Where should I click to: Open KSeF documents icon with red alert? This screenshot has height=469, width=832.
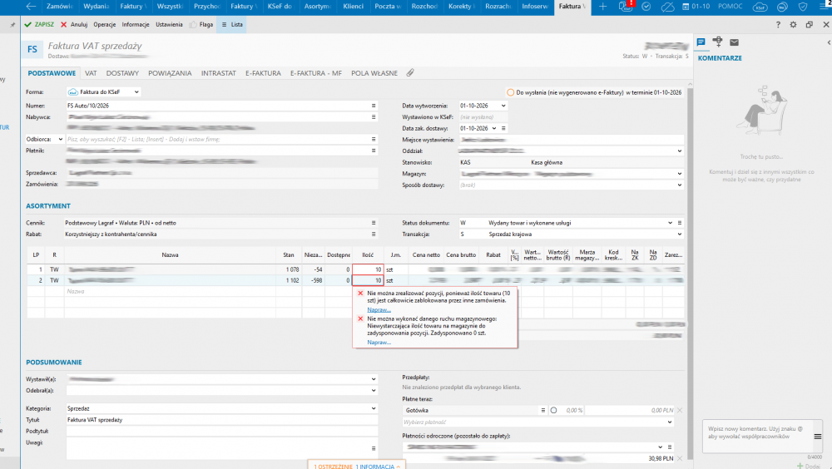click(626, 7)
